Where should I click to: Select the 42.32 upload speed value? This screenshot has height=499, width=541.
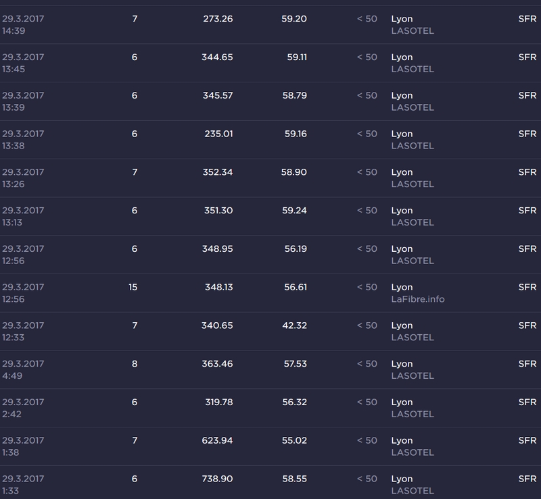[293, 325]
